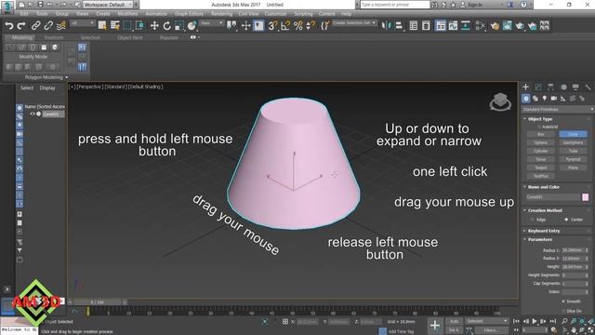Click the Teapot primitive button
Image resolution: width=595 pixels, height=335 pixels.
click(x=541, y=167)
